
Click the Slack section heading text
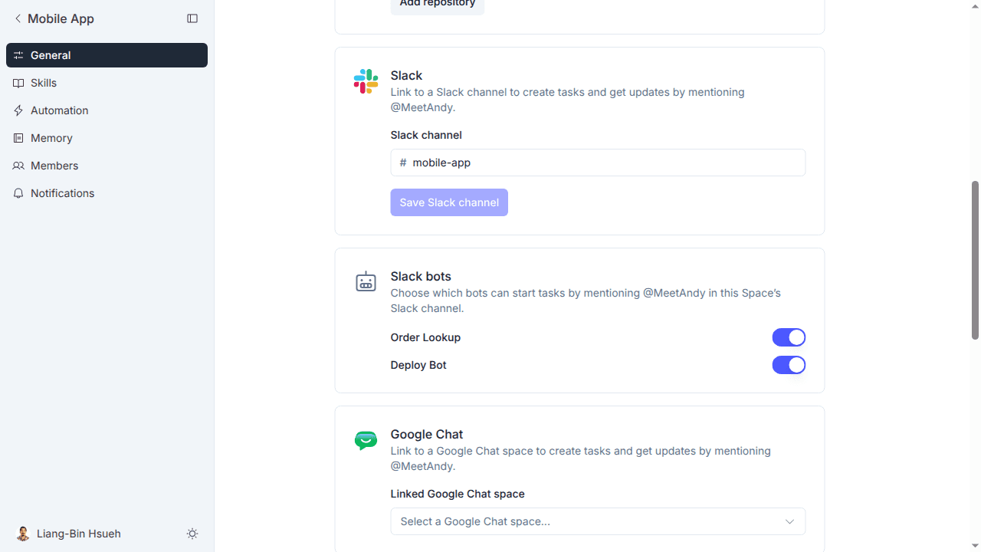pyautogui.click(x=406, y=75)
